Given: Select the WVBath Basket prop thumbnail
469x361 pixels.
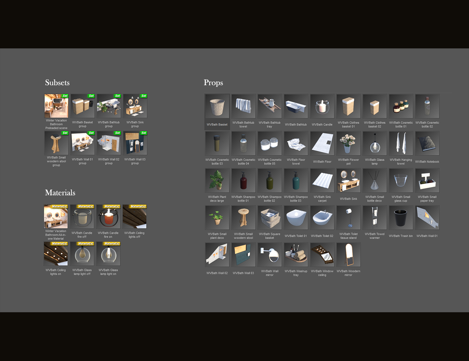Looking at the screenshot, I should [x=217, y=106].
